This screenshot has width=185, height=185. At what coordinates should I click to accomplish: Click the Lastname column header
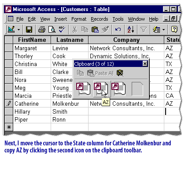click(70, 40)
